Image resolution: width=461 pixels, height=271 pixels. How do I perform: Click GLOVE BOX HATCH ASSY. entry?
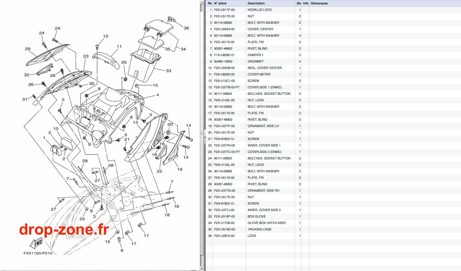coord(267,223)
